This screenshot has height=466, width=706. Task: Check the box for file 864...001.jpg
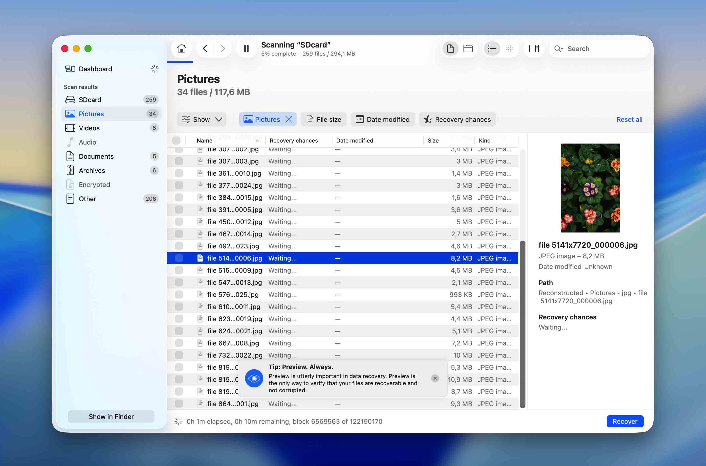(179, 404)
